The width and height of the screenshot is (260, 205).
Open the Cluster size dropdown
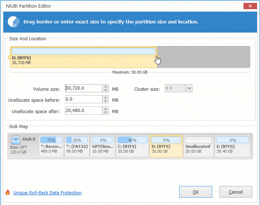pos(189,88)
